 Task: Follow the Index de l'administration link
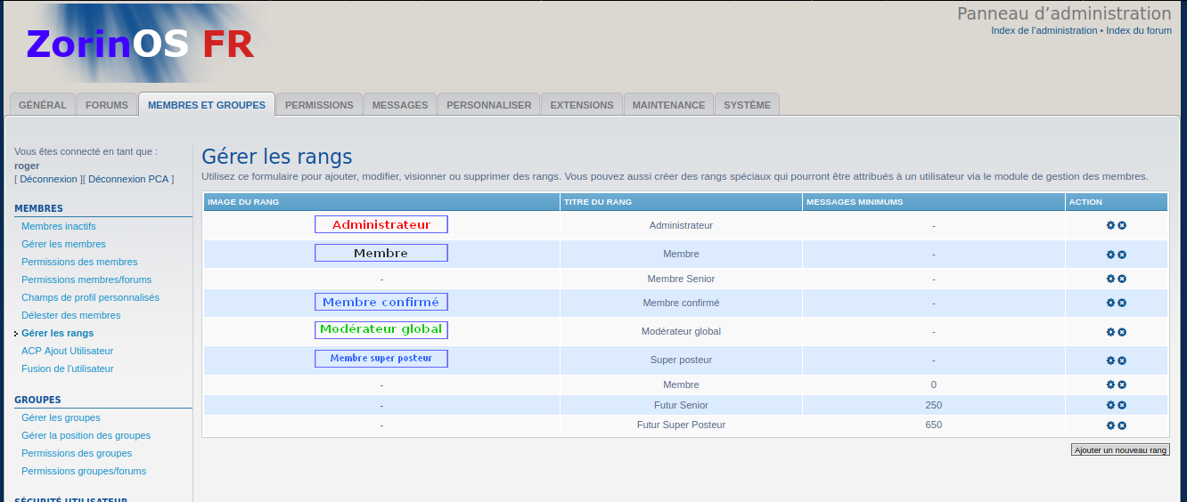tap(1044, 30)
